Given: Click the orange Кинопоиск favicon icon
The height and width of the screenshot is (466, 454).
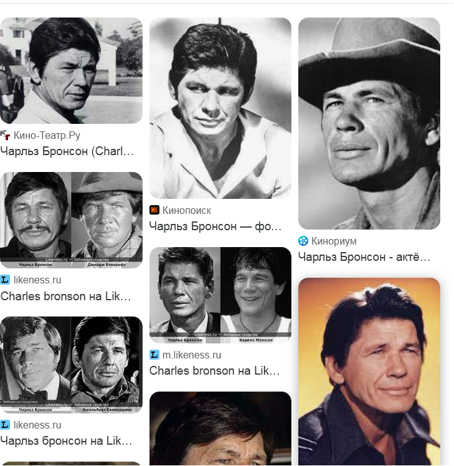Looking at the screenshot, I should pos(154,210).
